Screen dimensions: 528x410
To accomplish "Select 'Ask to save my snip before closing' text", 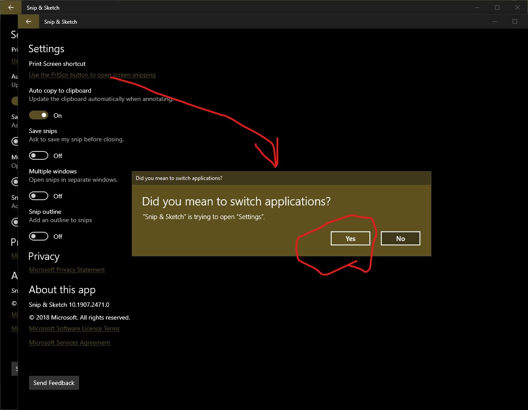I will click(x=76, y=139).
